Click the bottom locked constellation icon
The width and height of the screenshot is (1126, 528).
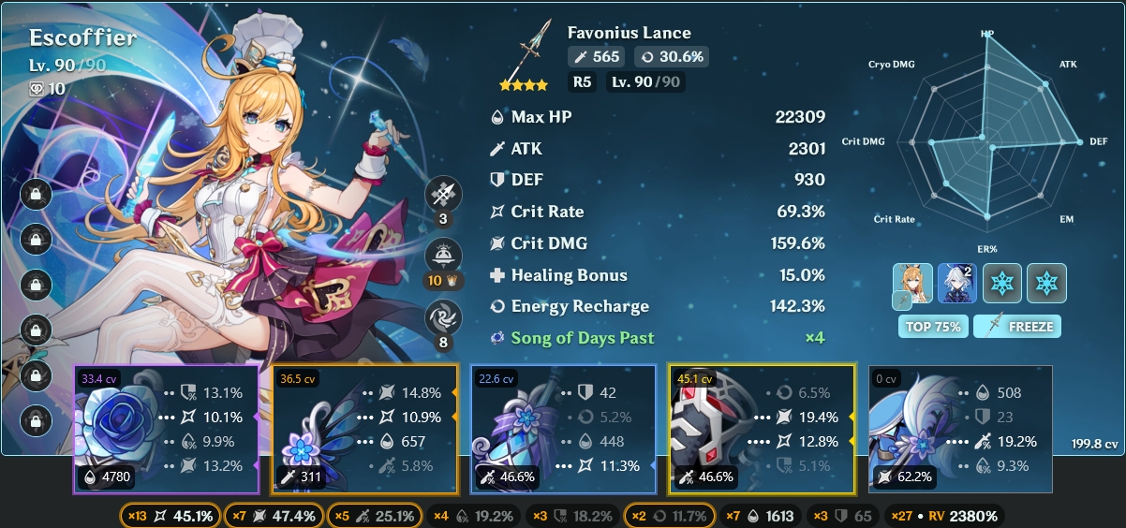pos(36,418)
